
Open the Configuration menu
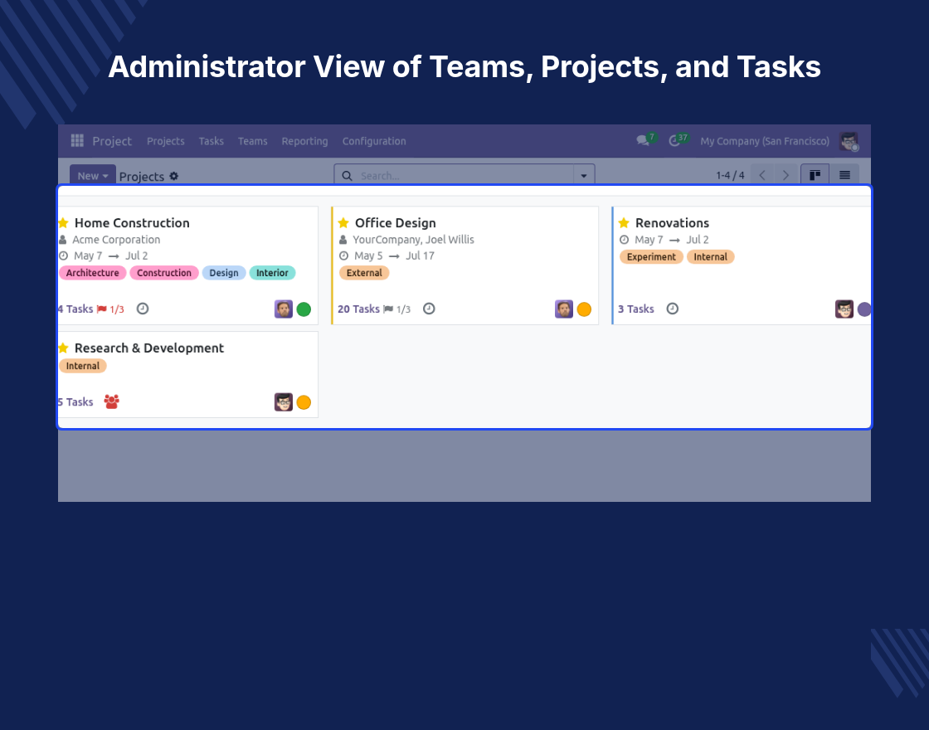click(x=374, y=141)
